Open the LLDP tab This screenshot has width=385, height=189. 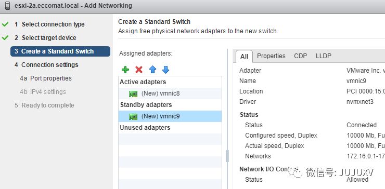(324, 56)
